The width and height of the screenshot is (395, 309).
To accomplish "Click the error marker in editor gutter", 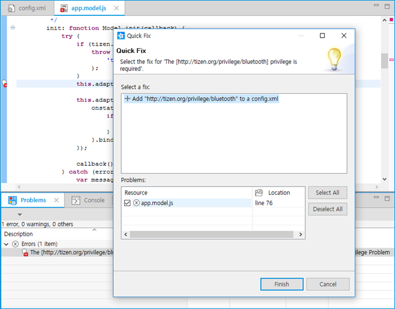I will (x=4, y=83).
